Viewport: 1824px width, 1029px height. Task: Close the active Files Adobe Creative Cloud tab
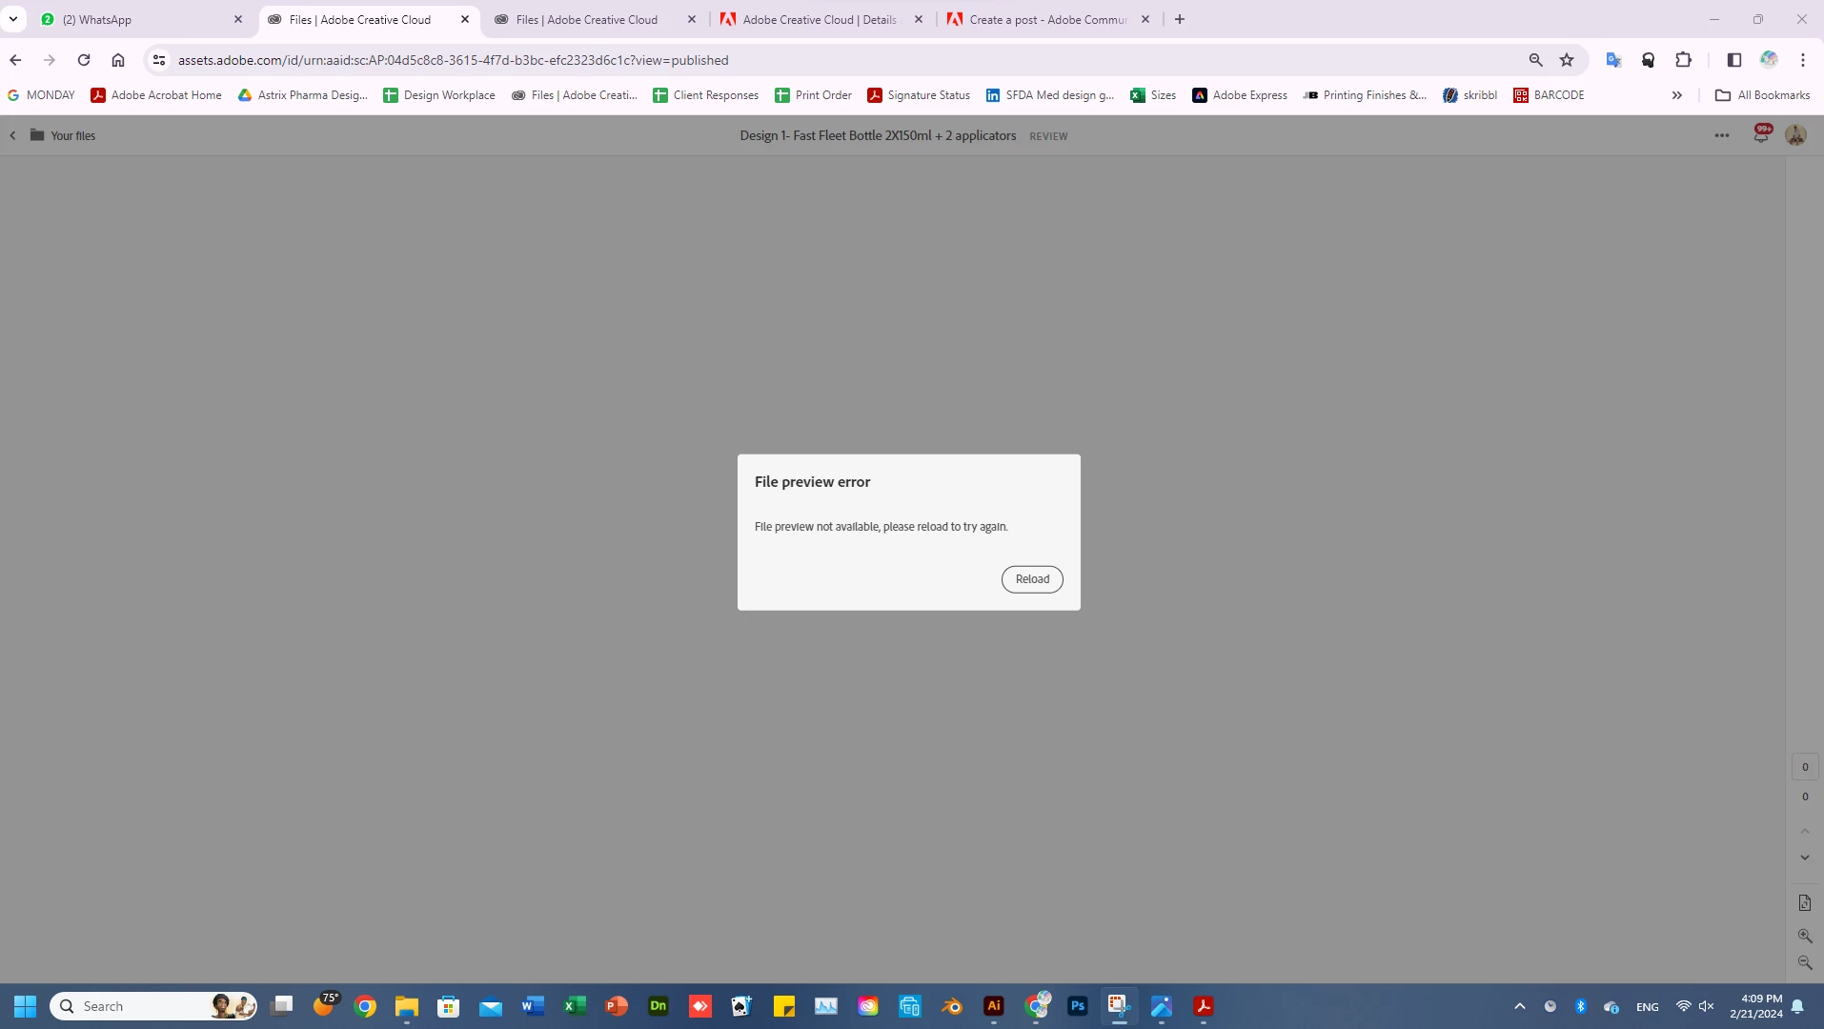(x=465, y=19)
